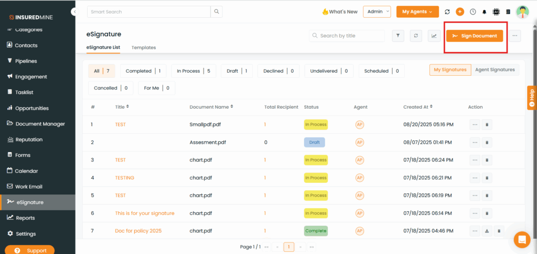The height and width of the screenshot is (254, 537).
Task: Focus the Search by title field
Action: 347,36
